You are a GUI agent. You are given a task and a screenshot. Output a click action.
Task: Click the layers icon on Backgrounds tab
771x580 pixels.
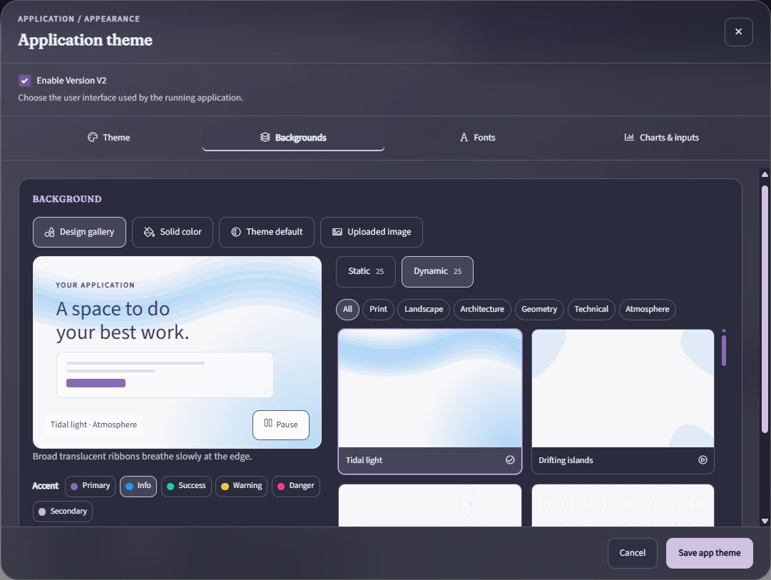click(265, 137)
